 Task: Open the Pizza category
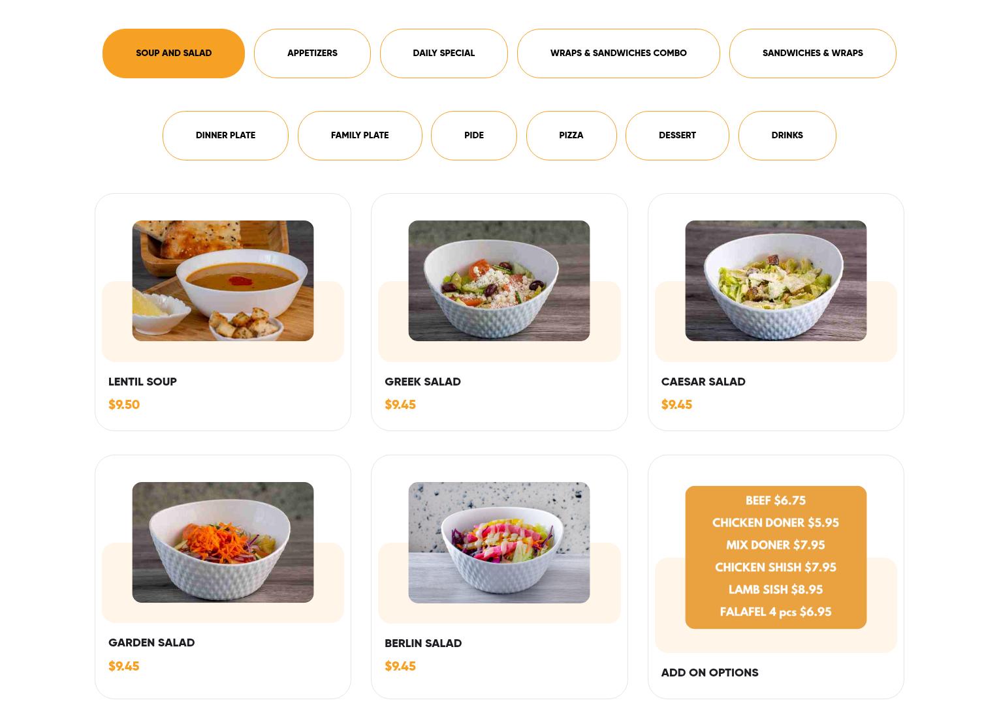pos(571,136)
